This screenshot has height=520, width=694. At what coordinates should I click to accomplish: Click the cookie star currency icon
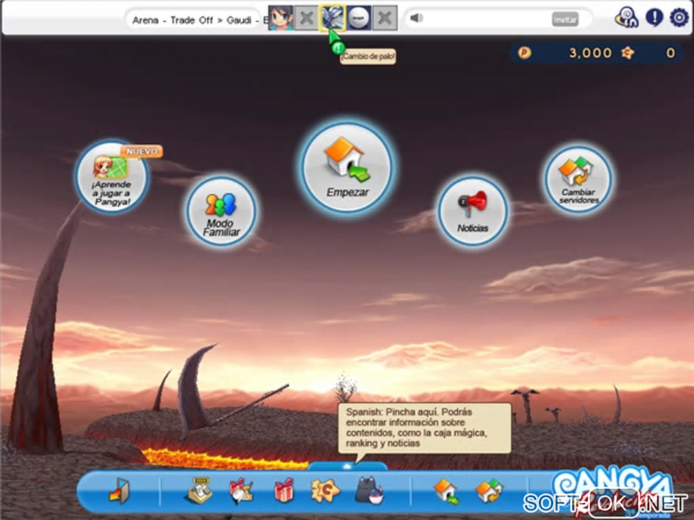click(627, 53)
